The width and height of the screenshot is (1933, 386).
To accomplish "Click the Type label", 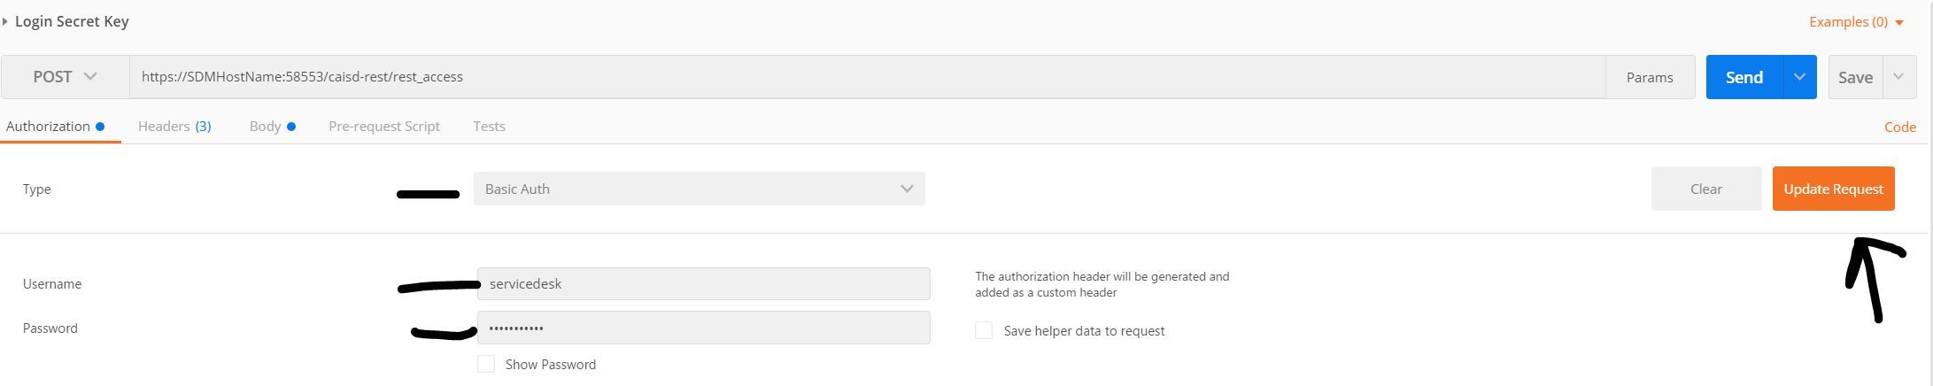I will point(36,189).
